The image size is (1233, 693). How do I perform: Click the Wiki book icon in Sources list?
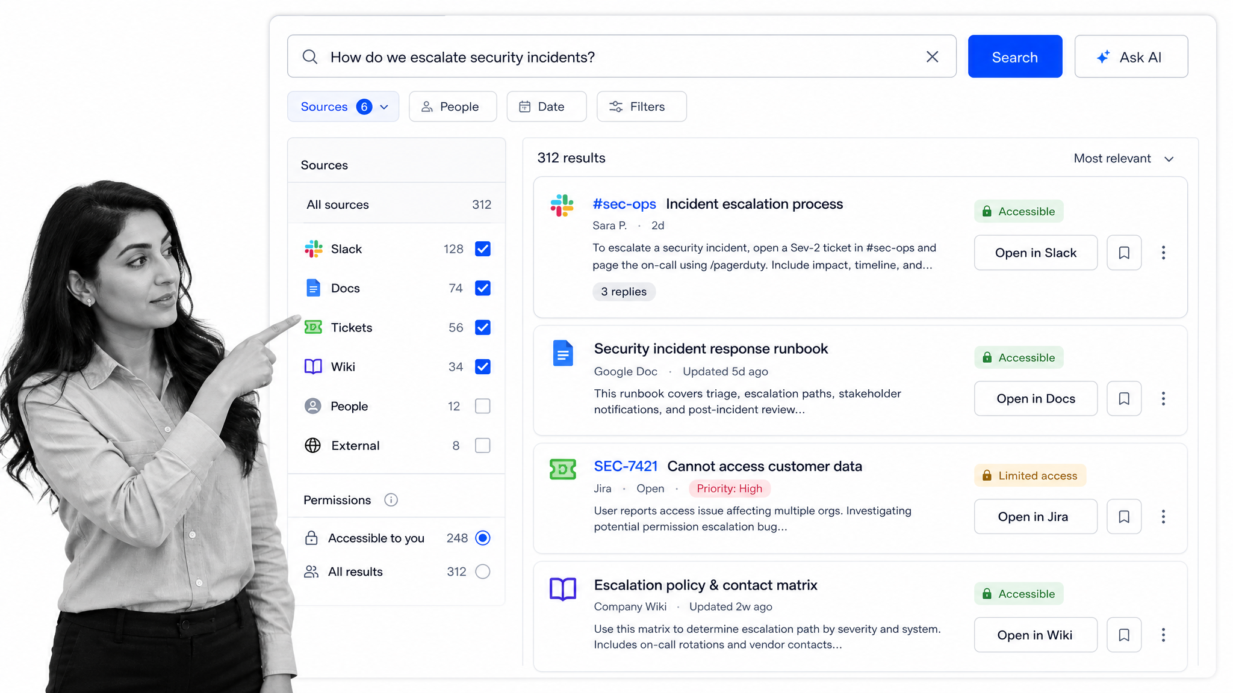pyautogui.click(x=313, y=367)
